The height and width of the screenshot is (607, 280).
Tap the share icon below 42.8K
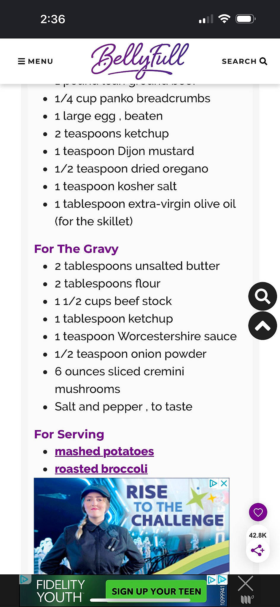pos(257,550)
